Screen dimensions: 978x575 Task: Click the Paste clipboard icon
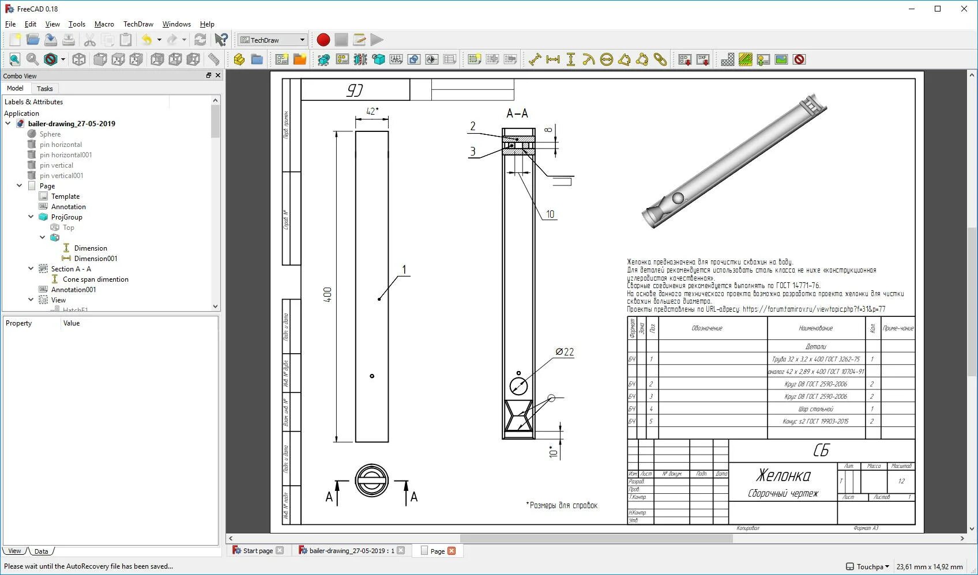[125, 40]
